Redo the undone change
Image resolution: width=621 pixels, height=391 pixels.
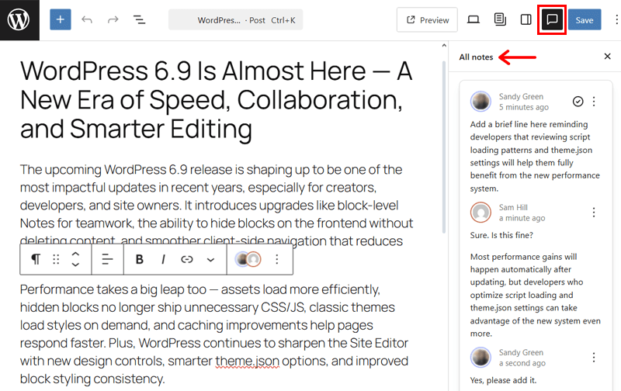pyautogui.click(x=113, y=19)
